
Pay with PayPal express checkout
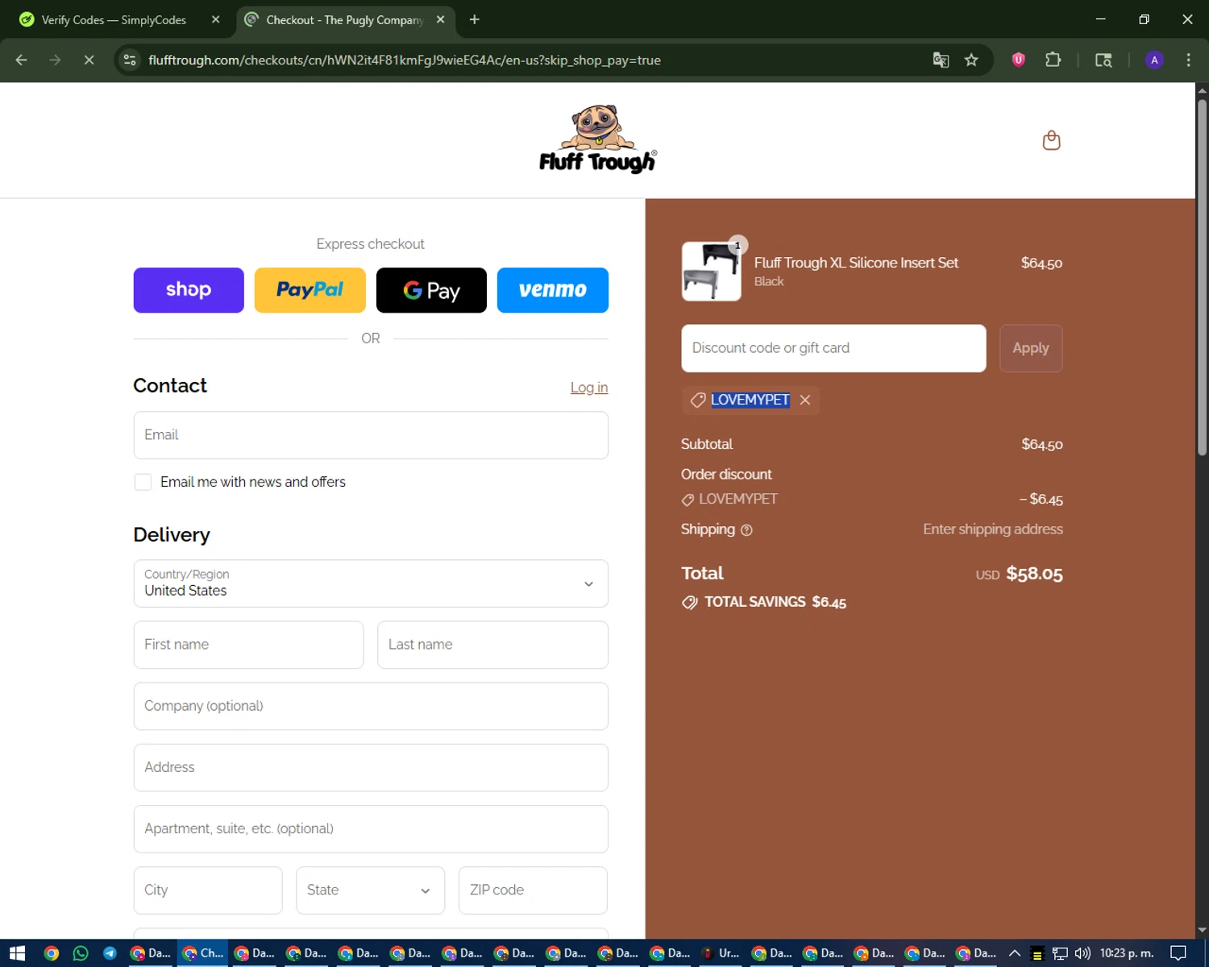[x=310, y=290]
